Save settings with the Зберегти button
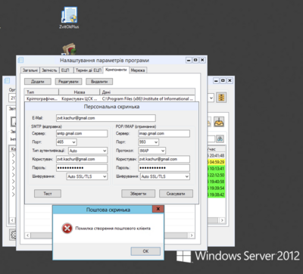This screenshot has width=303, height=274. tap(138, 194)
